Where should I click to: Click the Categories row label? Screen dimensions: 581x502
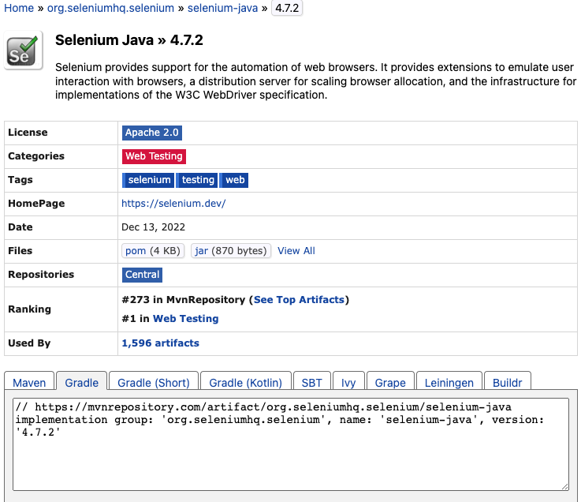click(36, 156)
